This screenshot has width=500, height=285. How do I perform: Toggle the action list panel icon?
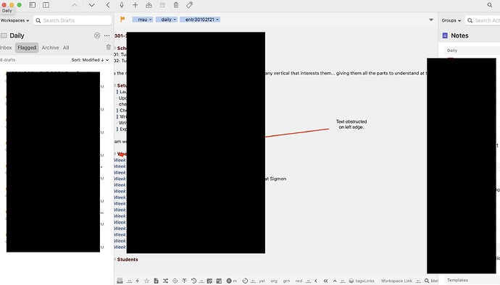click(x=46, y=5)
